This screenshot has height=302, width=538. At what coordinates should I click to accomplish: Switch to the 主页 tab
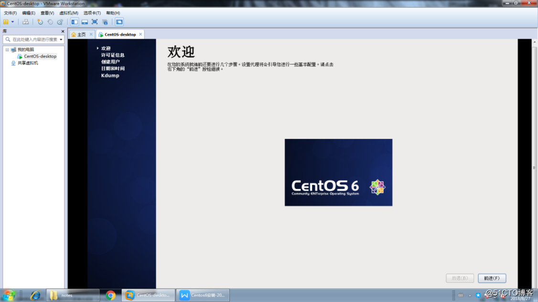81,35
